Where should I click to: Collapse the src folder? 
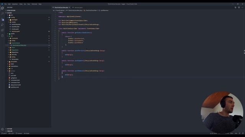[x=12, y=36]
